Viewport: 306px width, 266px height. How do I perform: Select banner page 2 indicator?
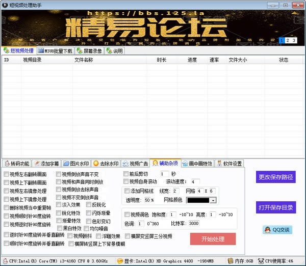(288, 40)
